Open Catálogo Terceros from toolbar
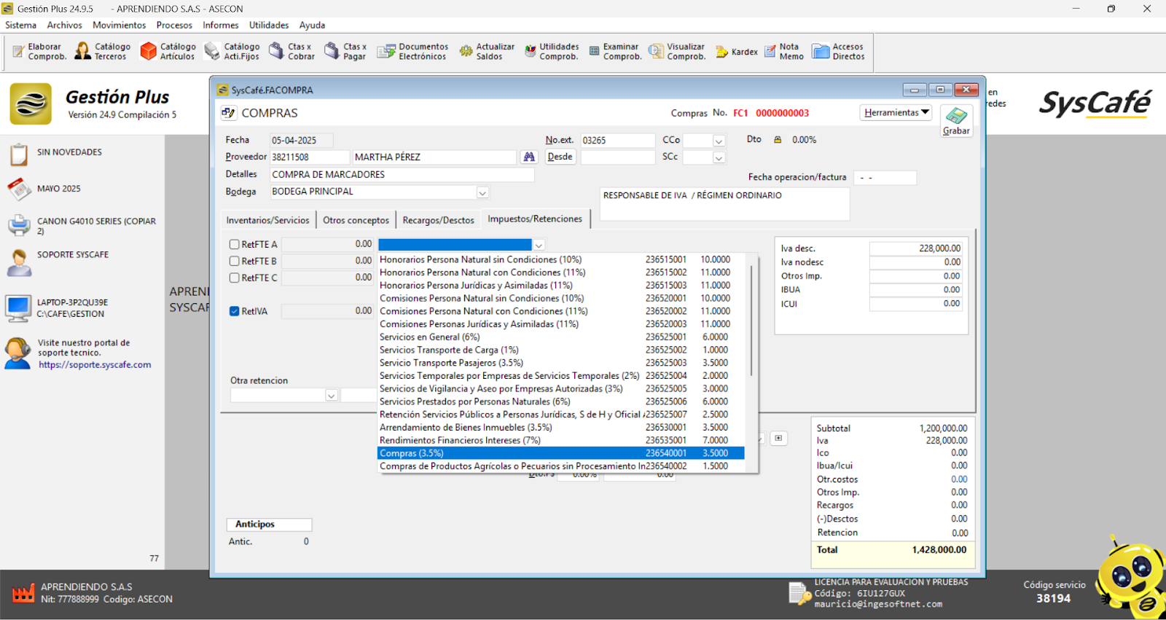Screen dimensions: 1166x620 pos(102,51)
